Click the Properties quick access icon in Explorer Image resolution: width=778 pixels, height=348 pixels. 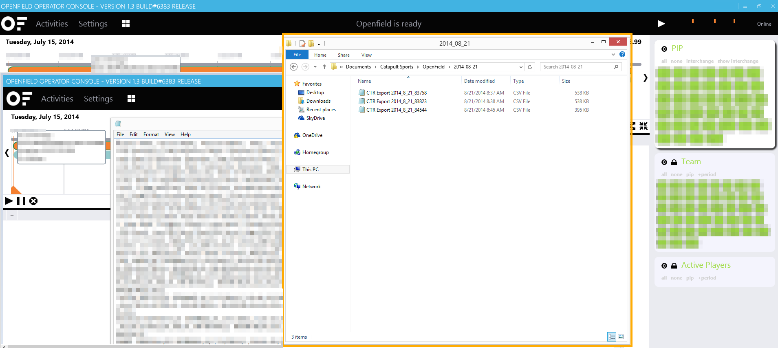[x=302, y=43]
